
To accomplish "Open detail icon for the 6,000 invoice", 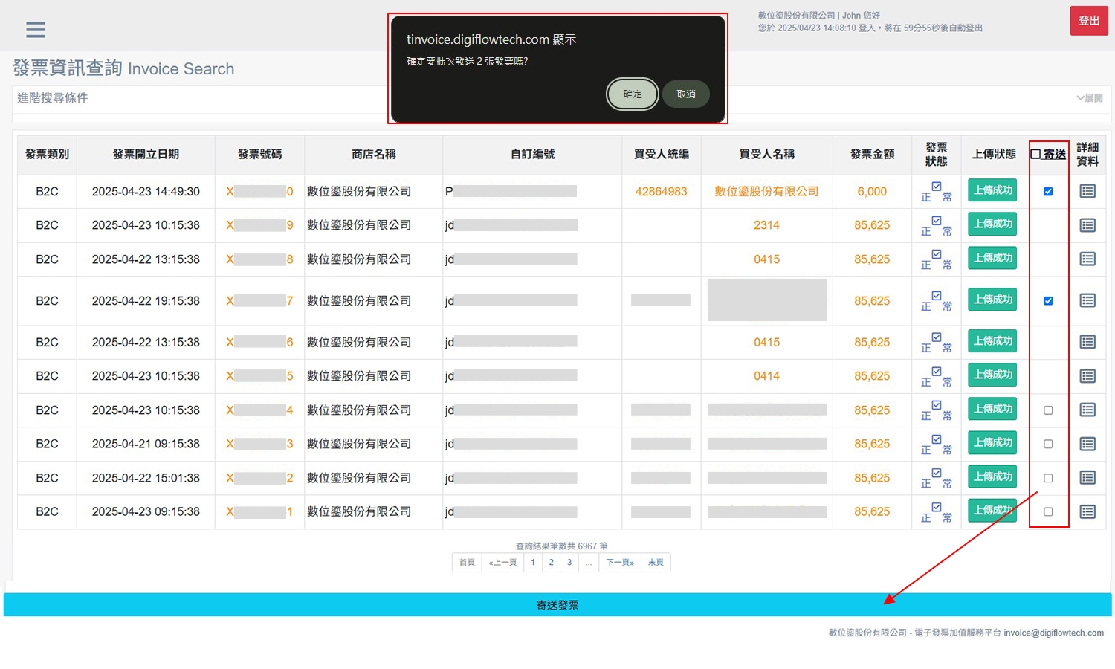I will coord(1087,191).
